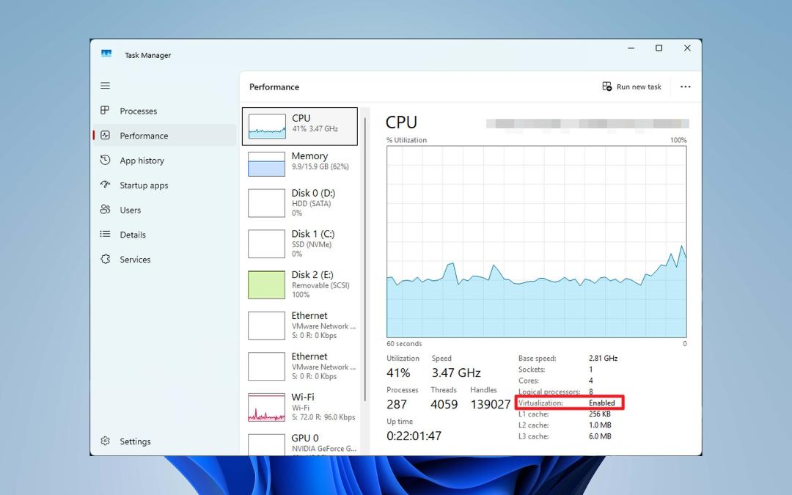Open the Settings gear icon

click(105, 441)
